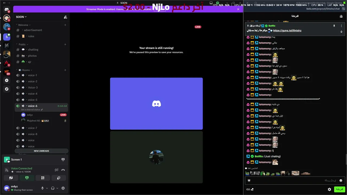
Task: Show the Kick chat users list icon
Action: (x=341, y=16)
